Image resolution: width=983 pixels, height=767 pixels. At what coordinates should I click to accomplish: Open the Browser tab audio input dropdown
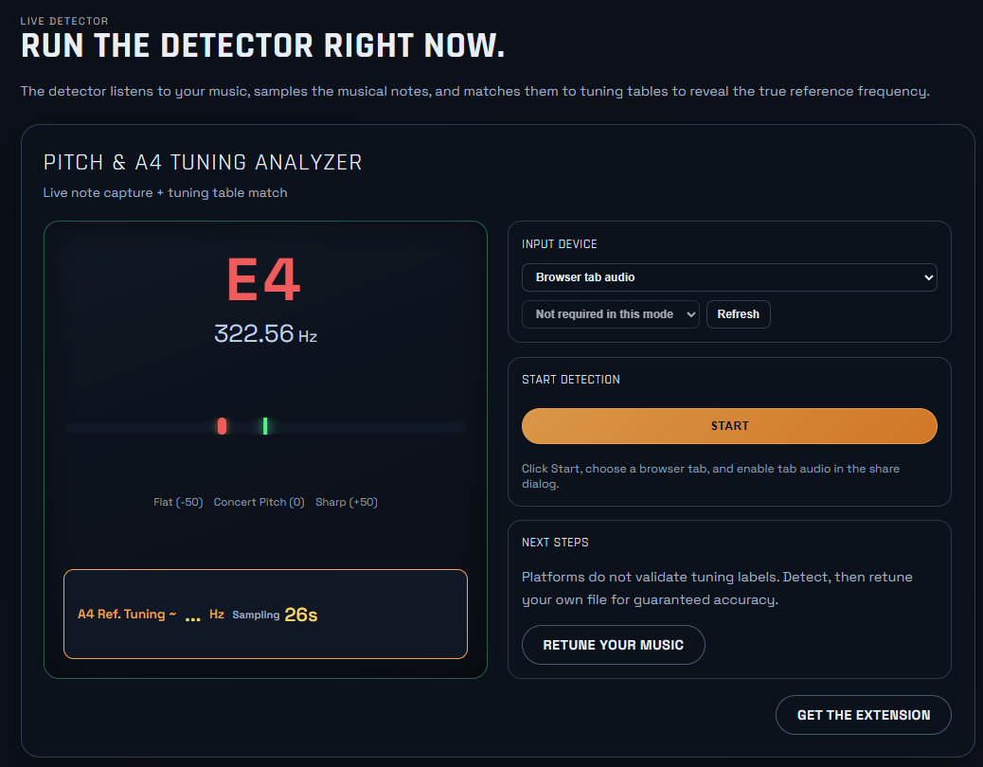point(728,277)
